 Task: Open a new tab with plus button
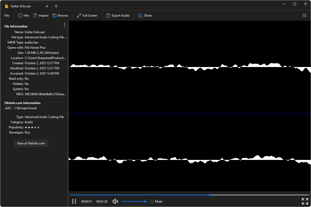(x=56, y=6)
